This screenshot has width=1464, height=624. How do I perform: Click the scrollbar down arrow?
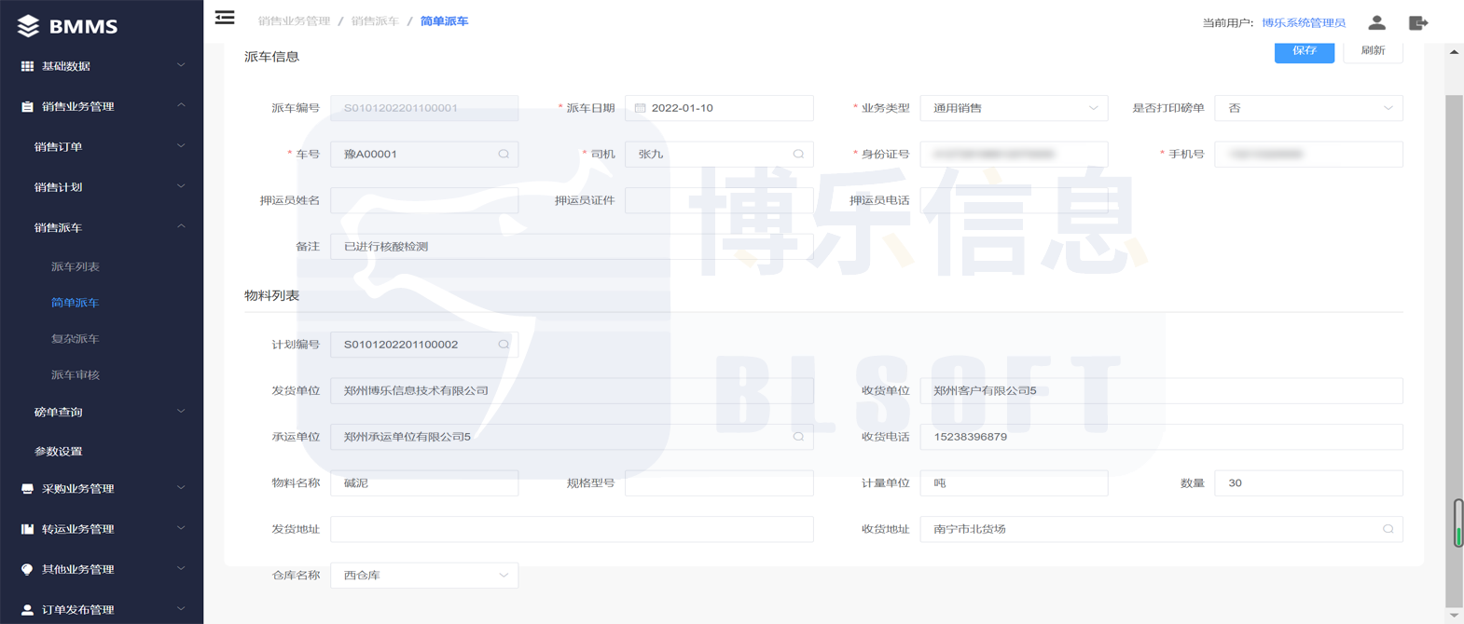click(x=1454, y=616)
